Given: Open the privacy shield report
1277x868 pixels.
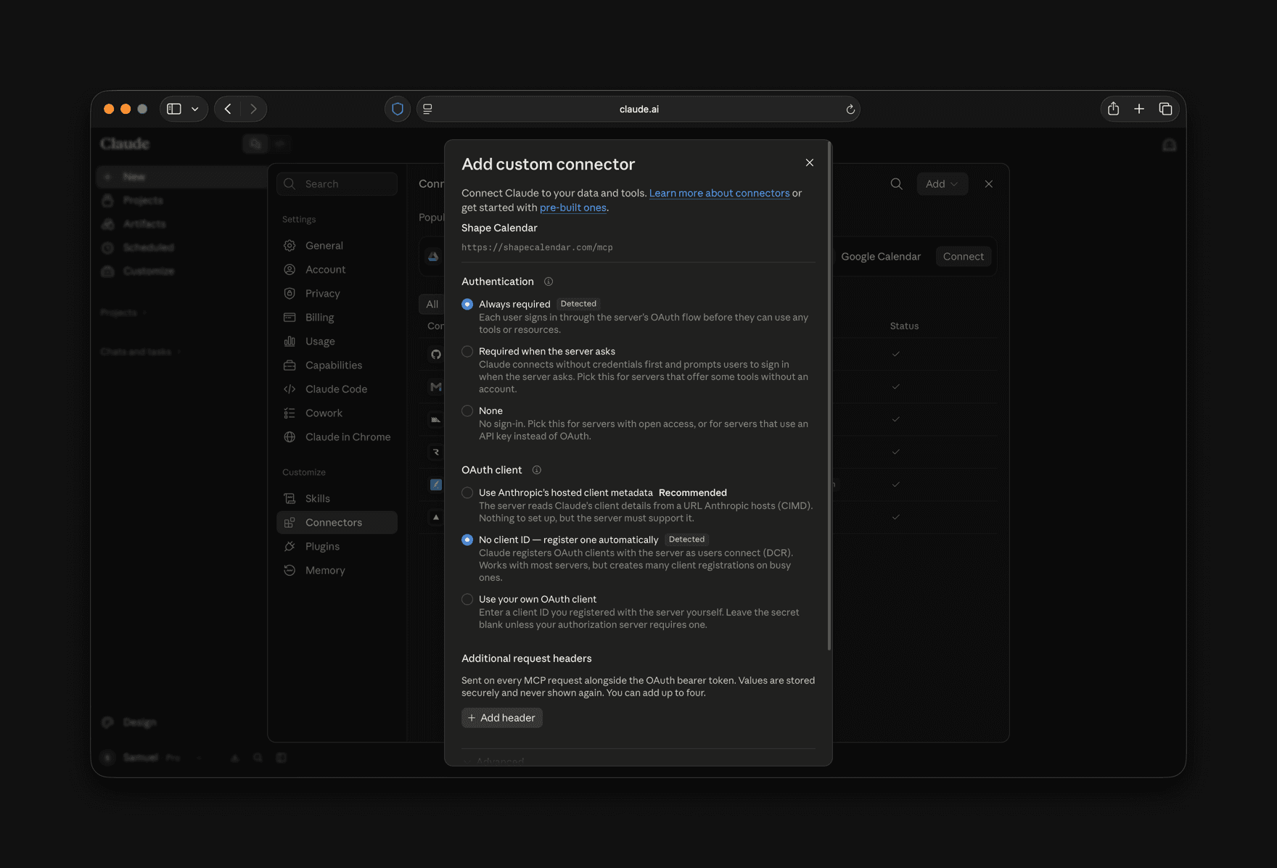Looking at the screenshot, I should (398, 109).
